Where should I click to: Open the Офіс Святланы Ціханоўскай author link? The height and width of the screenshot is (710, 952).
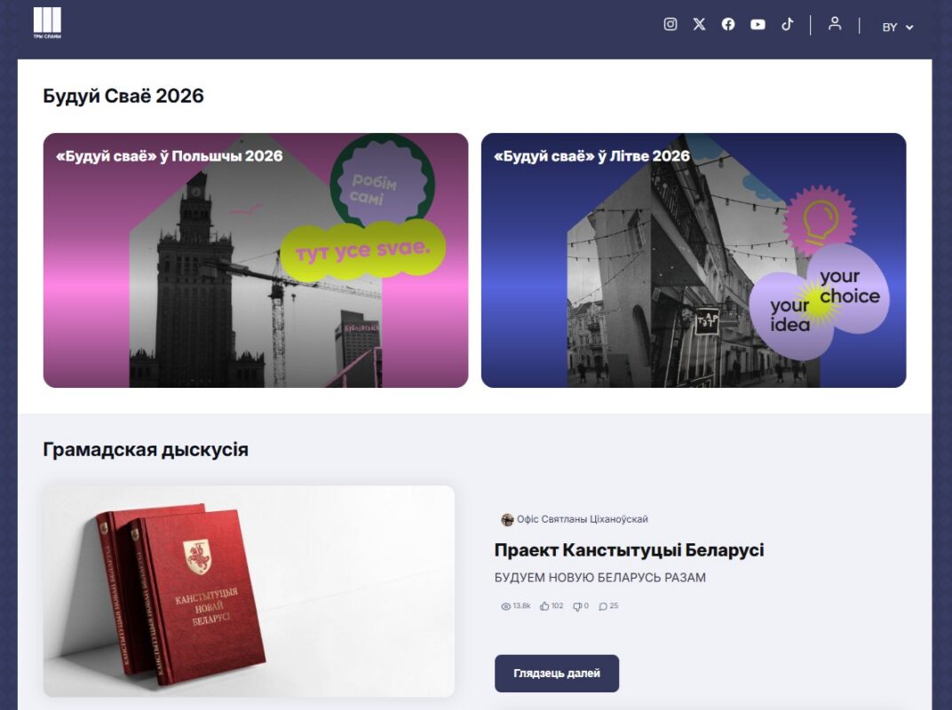pos(583,519)
